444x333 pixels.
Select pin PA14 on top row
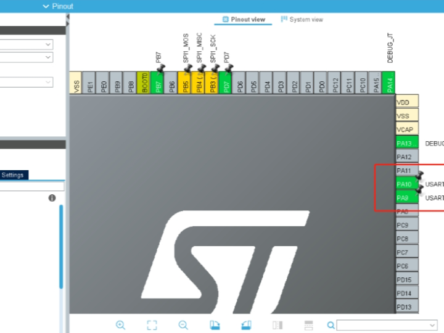tap(388, 83)
